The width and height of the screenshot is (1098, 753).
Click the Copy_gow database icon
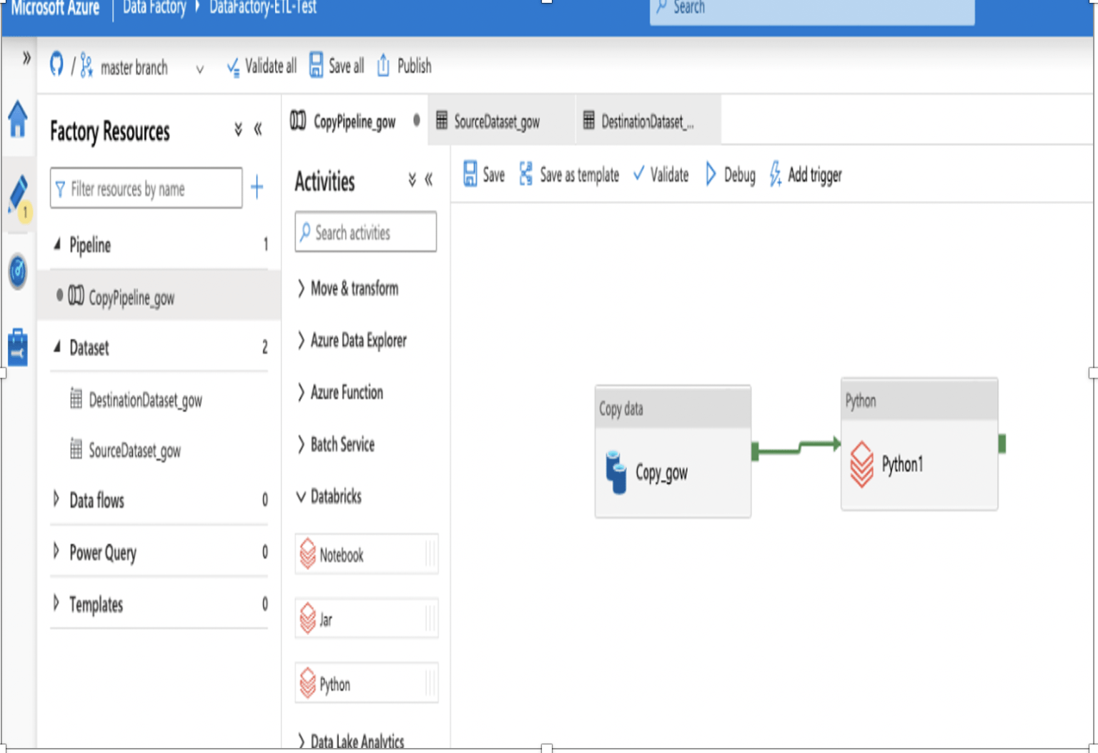pyautogui.click(x=616, y=472)
